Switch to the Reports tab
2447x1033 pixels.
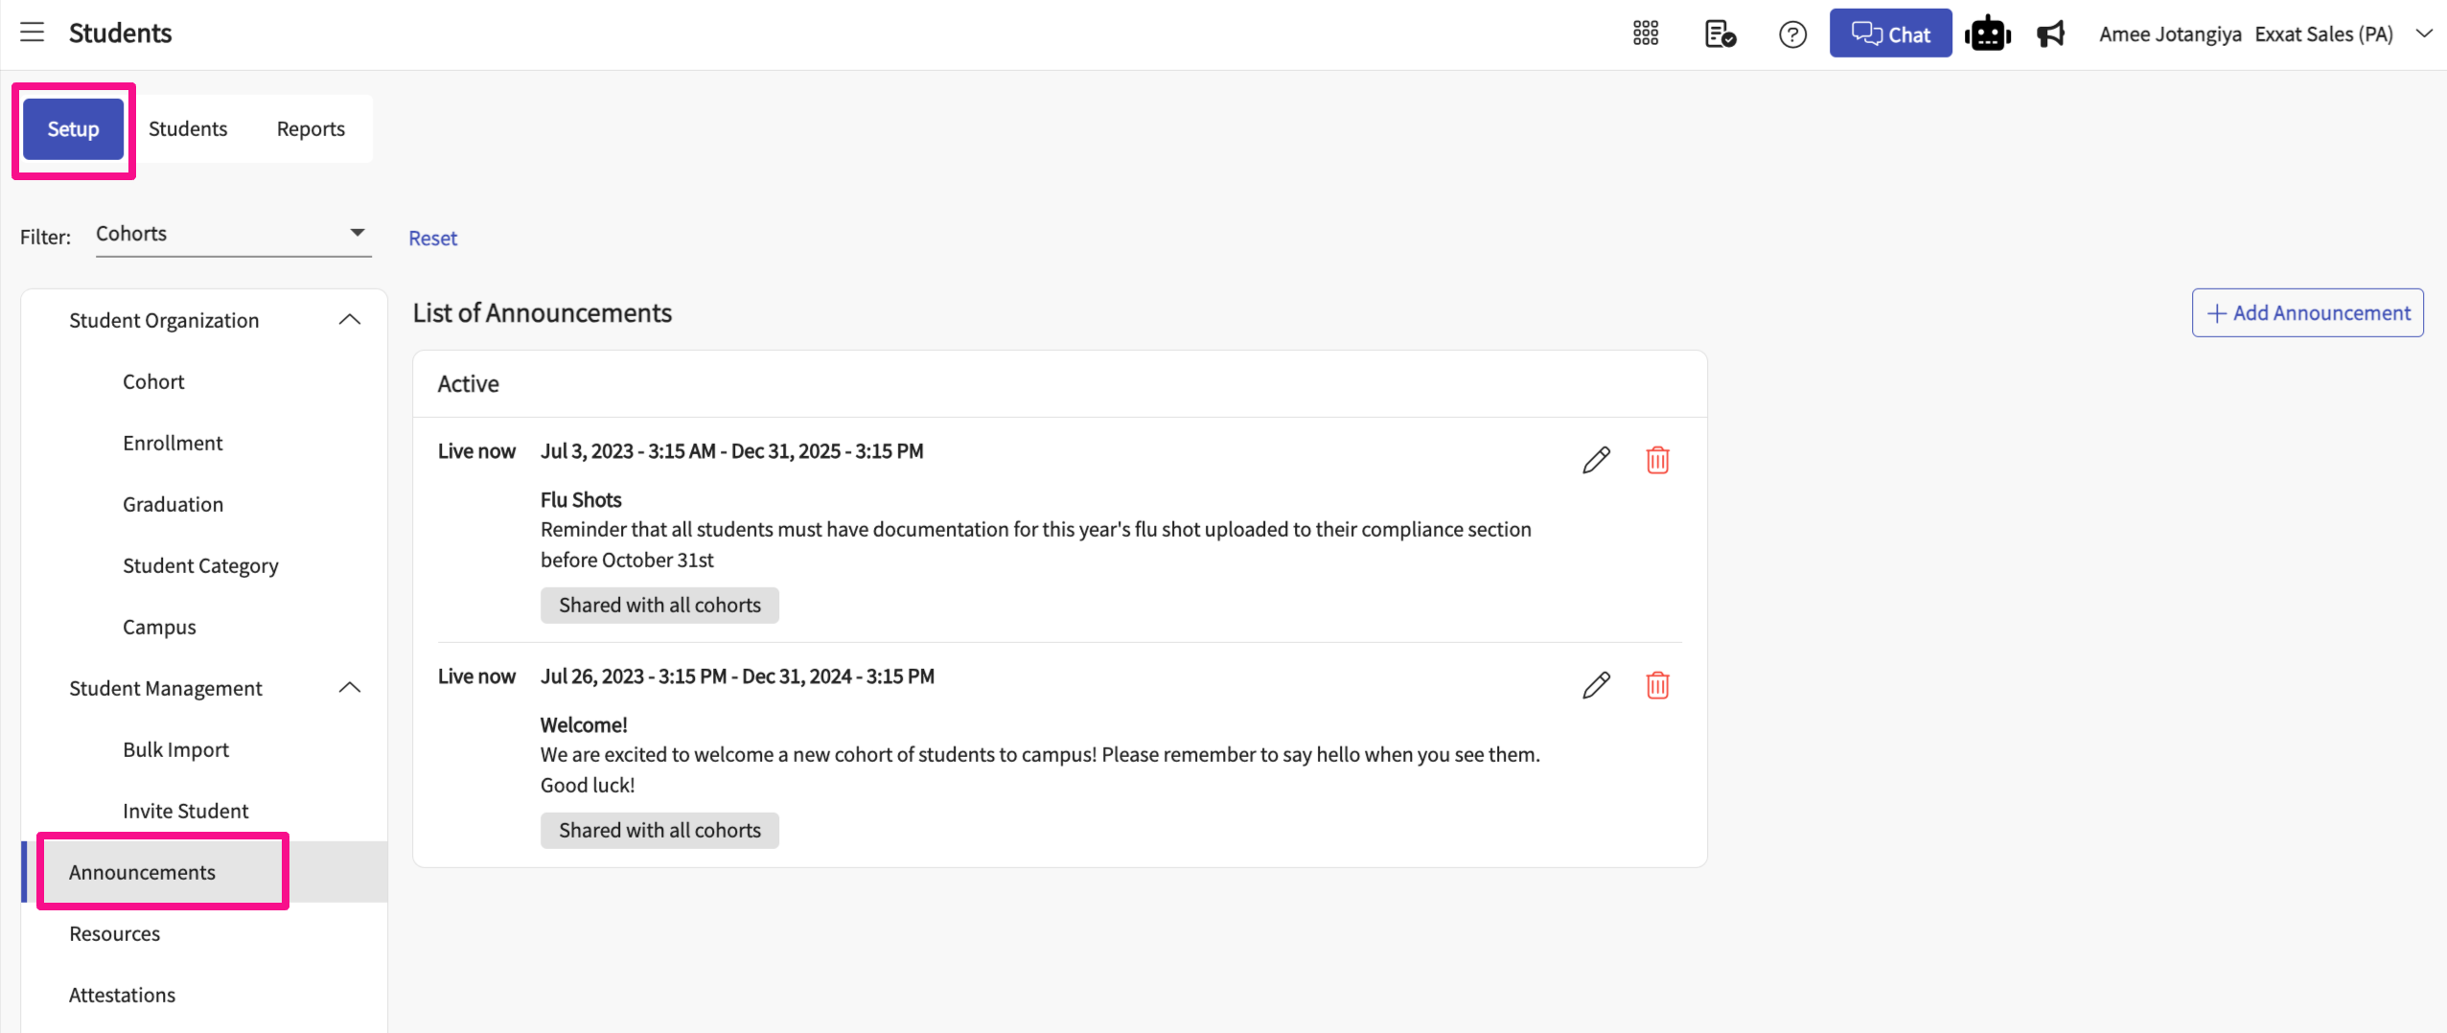click(x=311, y=128)
